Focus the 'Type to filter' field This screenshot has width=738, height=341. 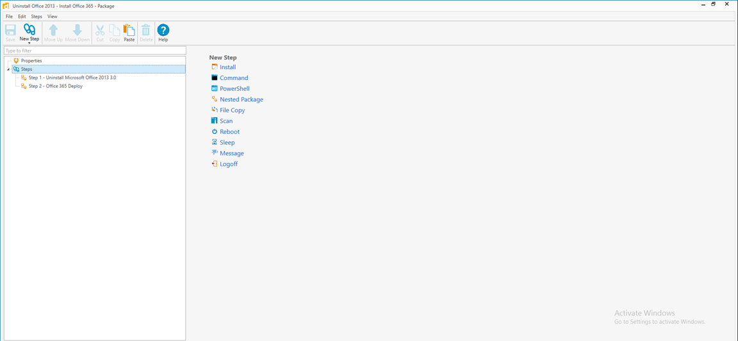coord(95,51)
